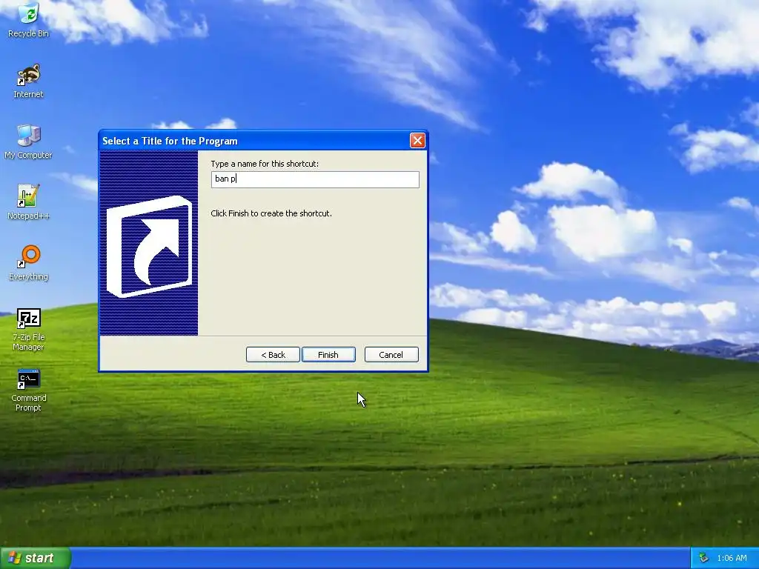
Task: Go to previous step with Back button
Action: click(x=273, y=355)
